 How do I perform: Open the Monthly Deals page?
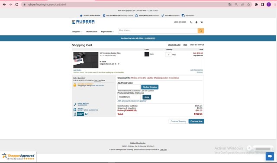(92, 31)
